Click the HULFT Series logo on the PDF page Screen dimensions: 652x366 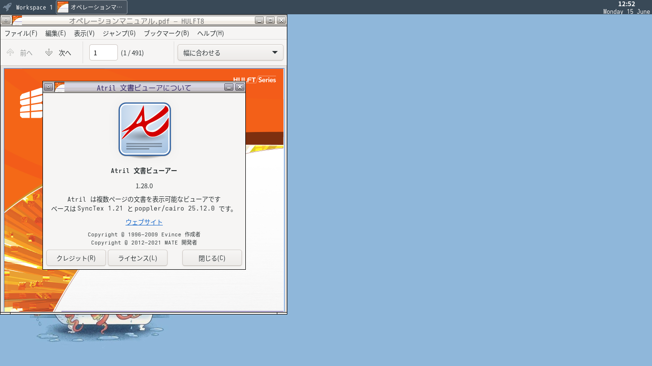click(x=254, y=80)
